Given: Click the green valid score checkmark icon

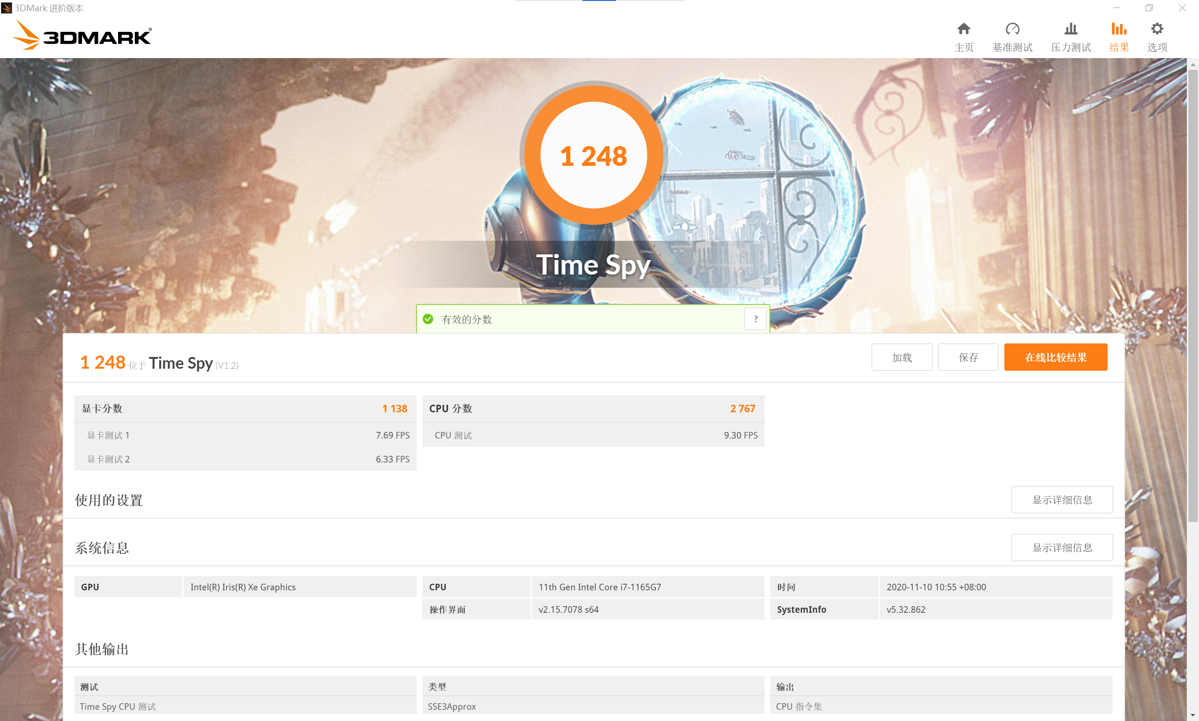Looking at the screenshot, I should click(x=427, y=319).
